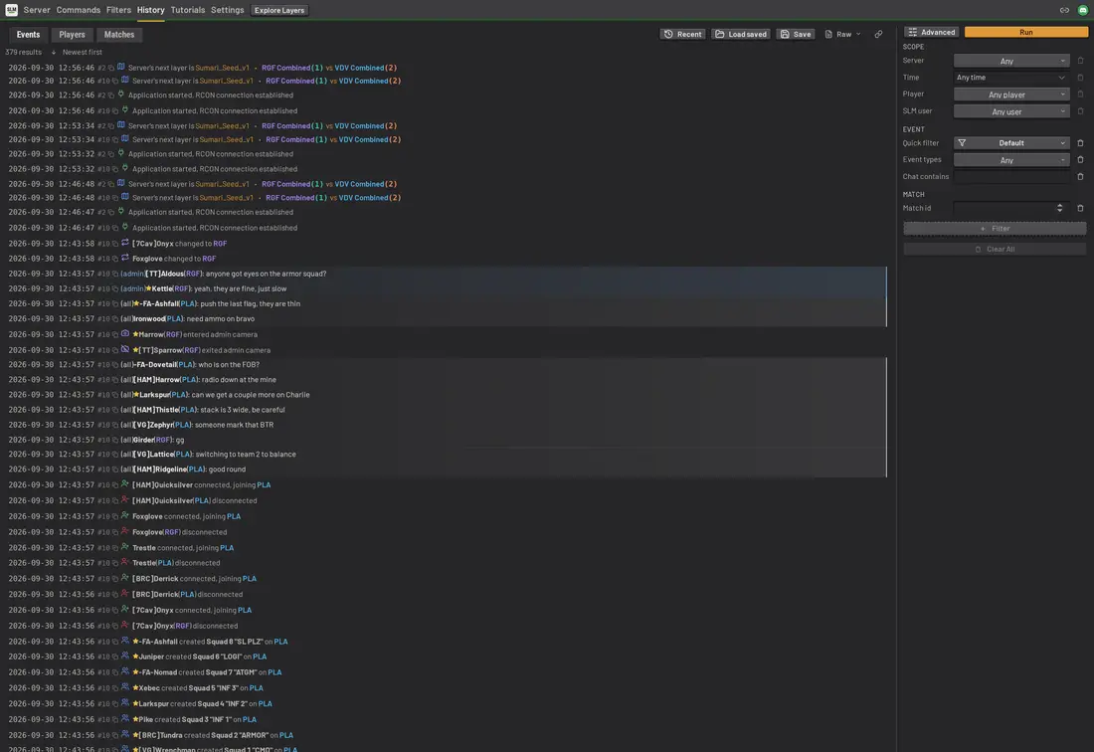Click camera icon on Marrow entered admin camera row

125,333
